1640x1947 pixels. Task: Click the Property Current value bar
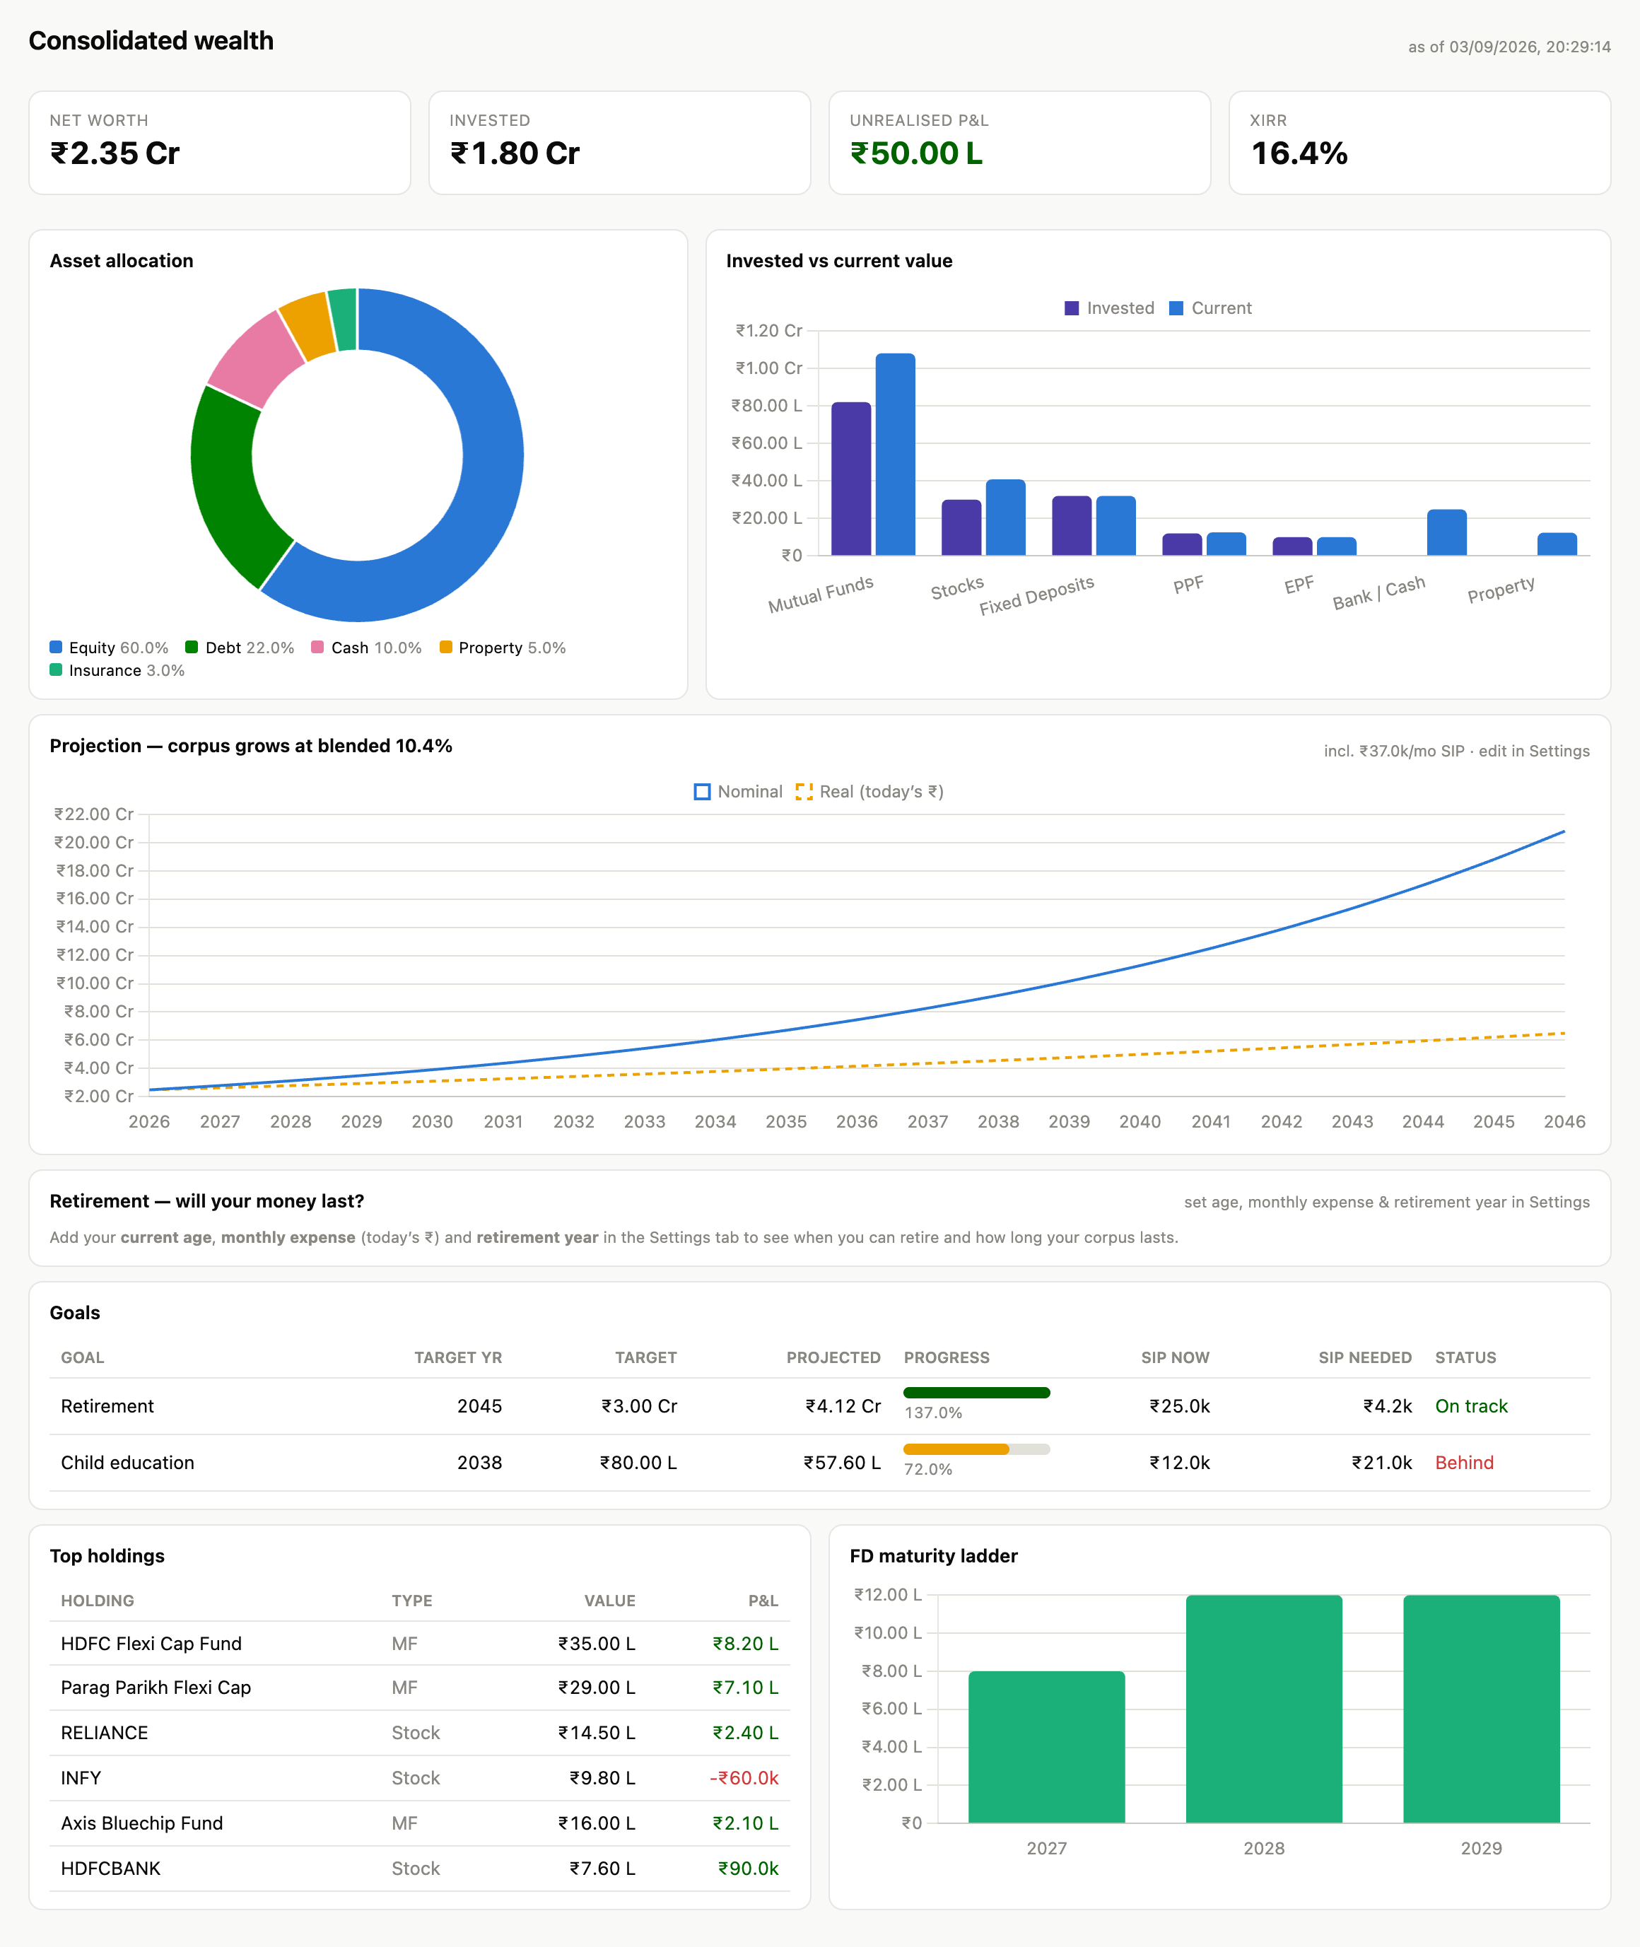1557,544
